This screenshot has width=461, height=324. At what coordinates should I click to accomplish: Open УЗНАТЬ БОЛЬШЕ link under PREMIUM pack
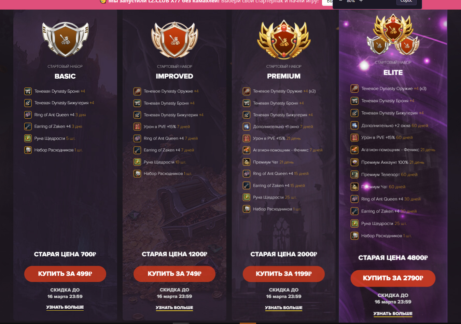point(284,308)
